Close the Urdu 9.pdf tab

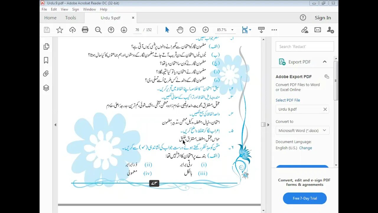pos(133,18)
